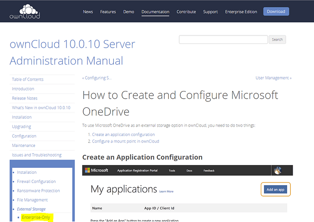Open File Management sub-item

point(32,200)
